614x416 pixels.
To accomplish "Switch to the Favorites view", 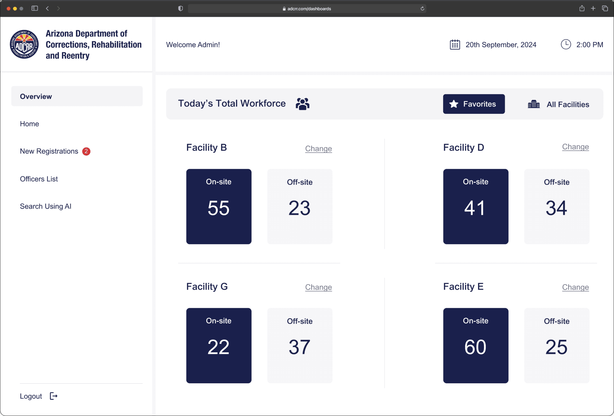I will [474, 104].
